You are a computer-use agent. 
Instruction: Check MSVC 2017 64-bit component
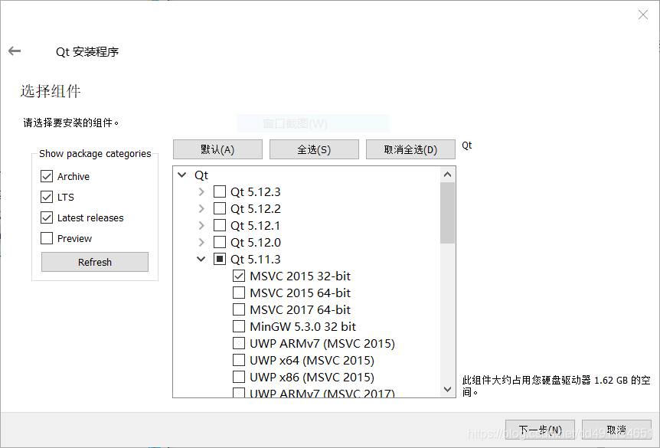[239, 309]
